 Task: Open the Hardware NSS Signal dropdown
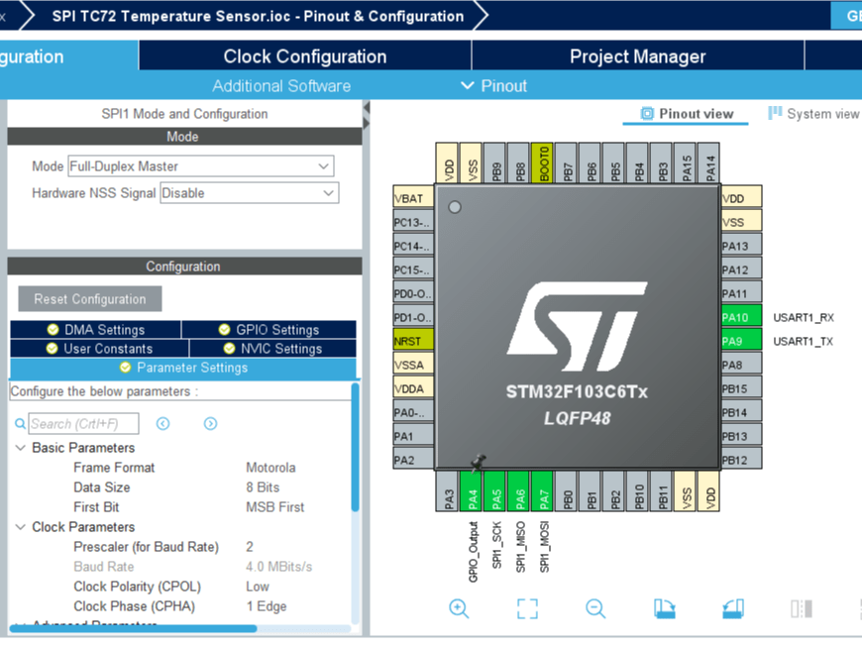[325, 193]
